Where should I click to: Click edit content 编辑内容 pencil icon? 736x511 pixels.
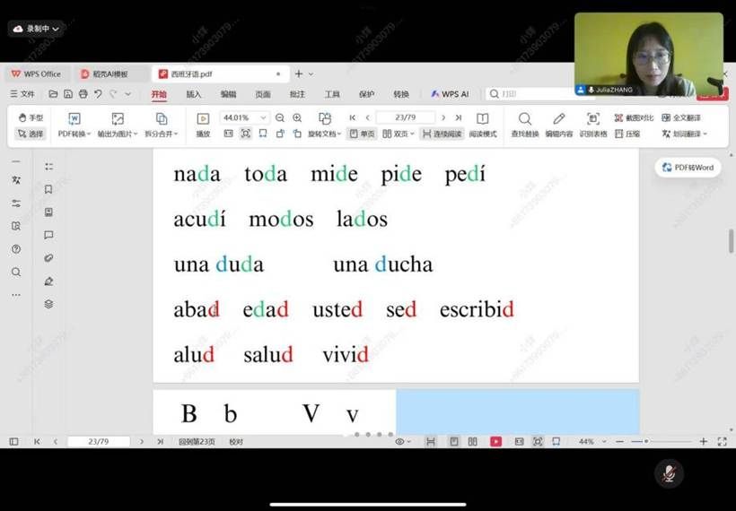[x=559, y=125]
